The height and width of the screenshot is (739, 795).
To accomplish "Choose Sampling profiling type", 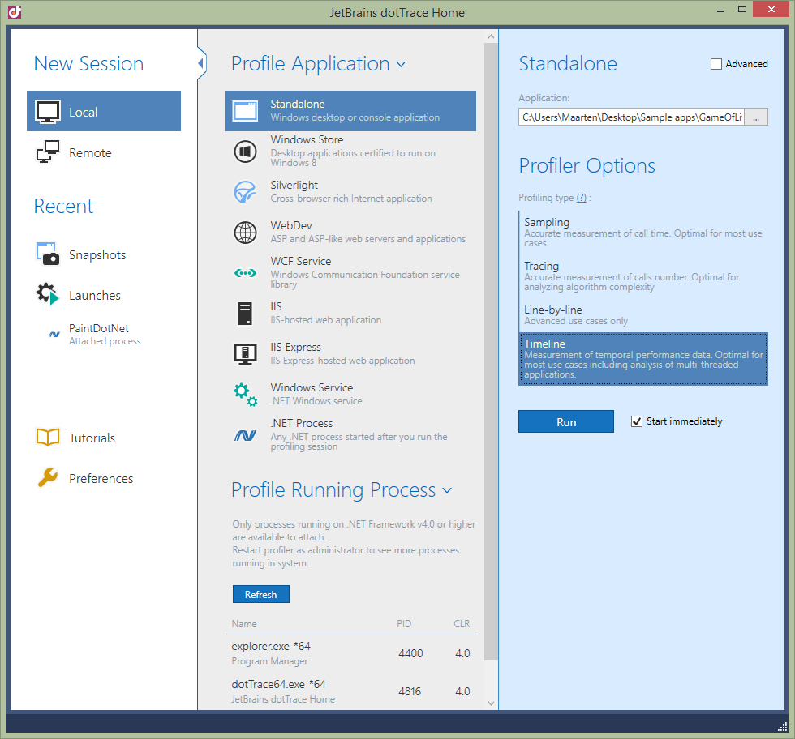I will tap(642, 233).
